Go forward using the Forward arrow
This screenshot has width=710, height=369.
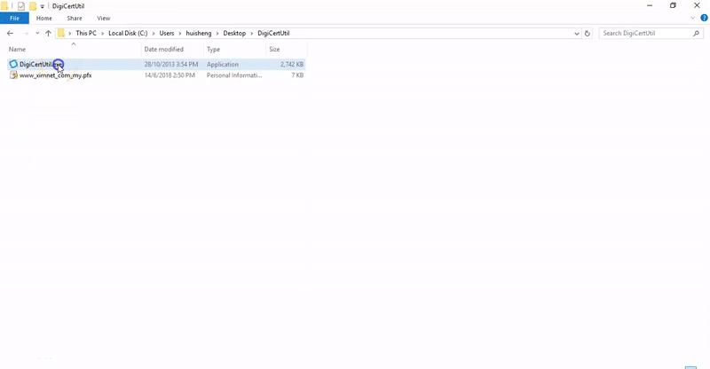point(26,33)
